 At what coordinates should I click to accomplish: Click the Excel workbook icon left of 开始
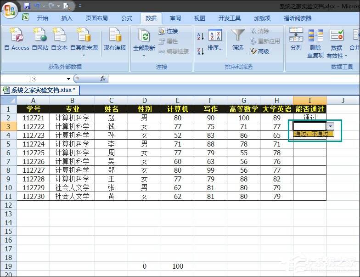[25, 17]
